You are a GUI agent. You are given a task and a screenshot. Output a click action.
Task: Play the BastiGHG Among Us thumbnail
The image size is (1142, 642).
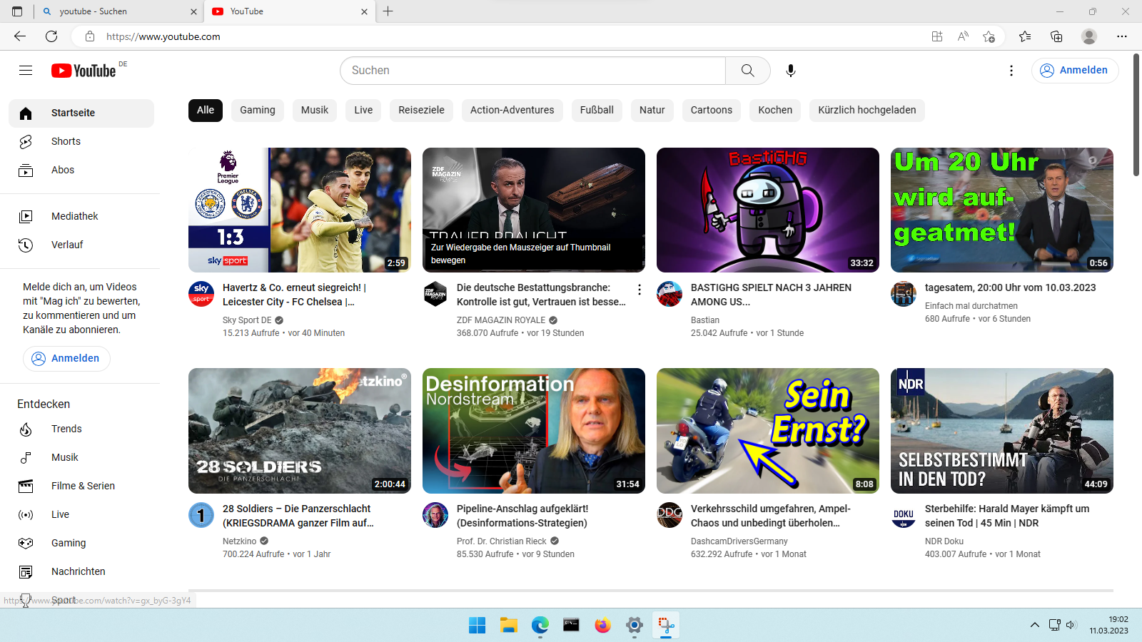point(768,210)
